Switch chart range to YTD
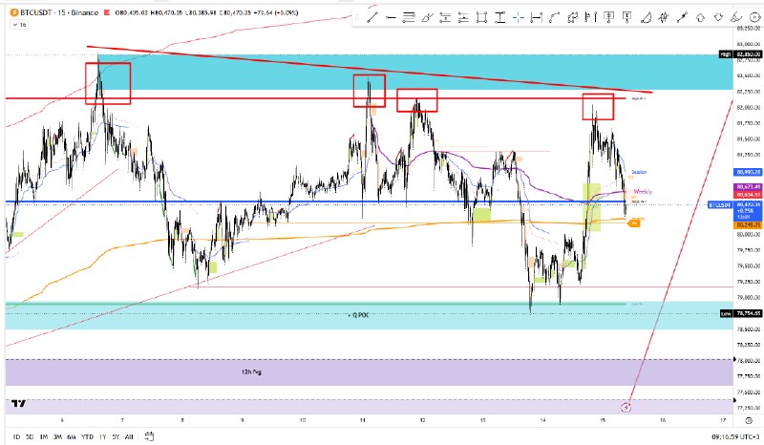The height and width of the screenshot is (445, 764). pos(87,436)
